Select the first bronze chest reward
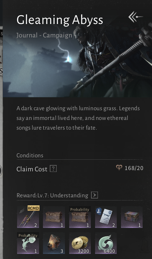 [x=54, y=217]
